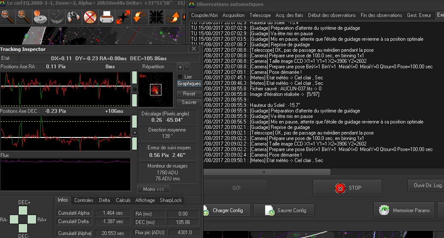This screenshot has width=444, height=238.
Task: Select the RA axis round indicator
Action: tap(135, 90)
